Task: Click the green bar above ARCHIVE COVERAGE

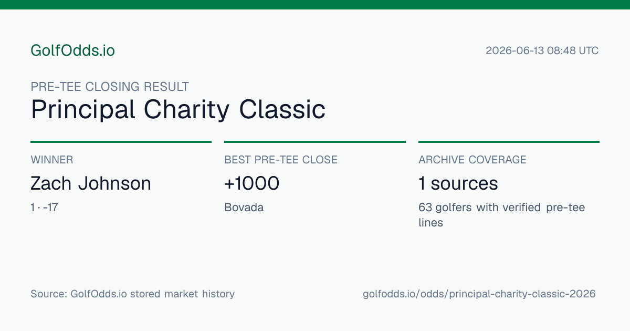Action: pos(509,142)
